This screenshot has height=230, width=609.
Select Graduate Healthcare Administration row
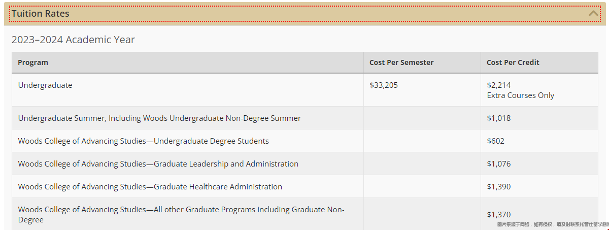(x=305, y=186)
